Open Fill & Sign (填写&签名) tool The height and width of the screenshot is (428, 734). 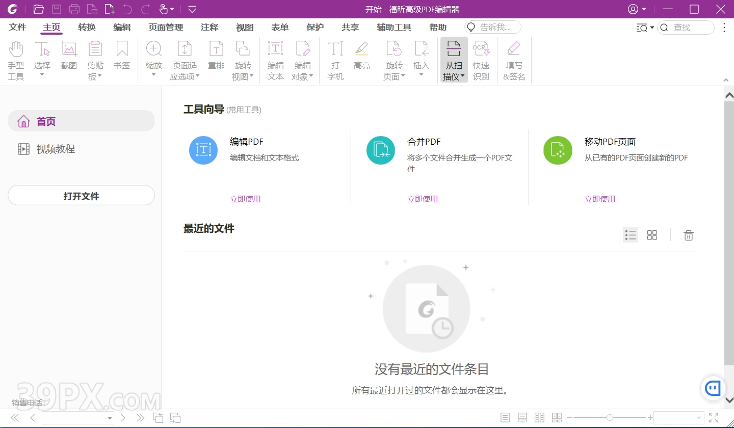click(514, 61)
